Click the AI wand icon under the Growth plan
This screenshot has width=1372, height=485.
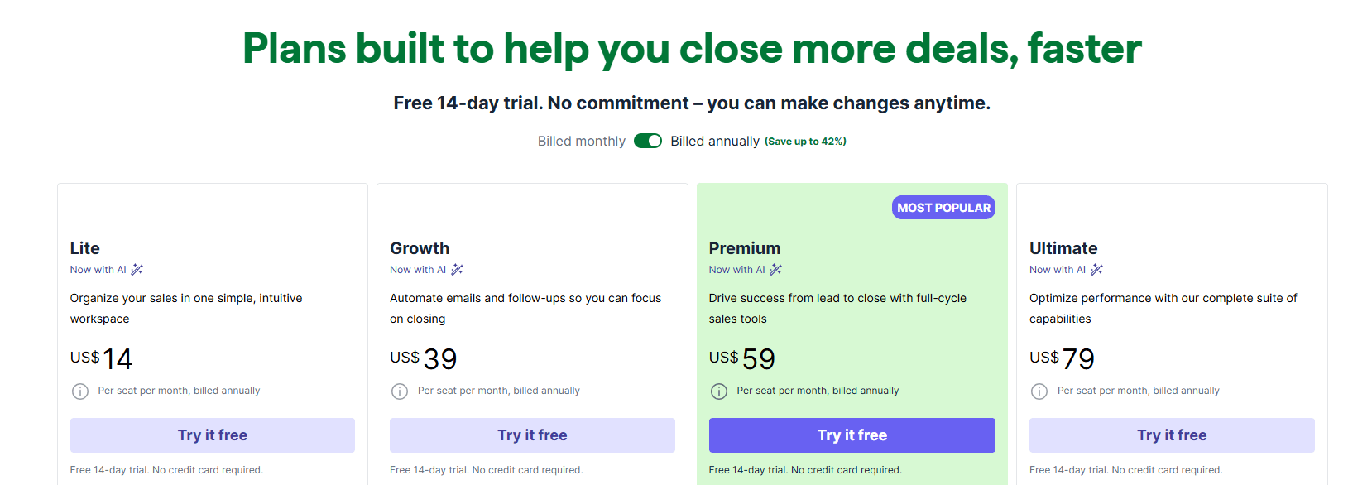click(x=458, y=269)
